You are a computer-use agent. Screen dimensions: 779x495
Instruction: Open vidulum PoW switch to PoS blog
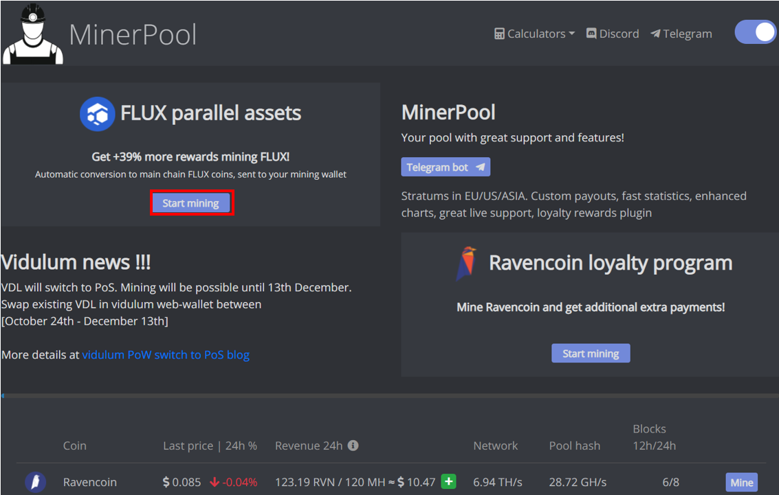[x=166, y=355]
